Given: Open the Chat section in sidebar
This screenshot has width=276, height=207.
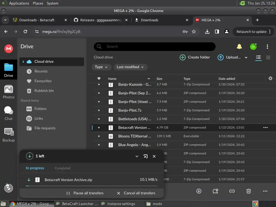Looking at the screenshot, I should pyautogui.click(x=9, y=113).
